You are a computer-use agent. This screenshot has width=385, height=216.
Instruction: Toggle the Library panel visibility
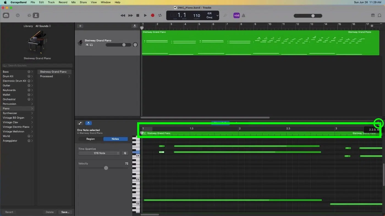click(x=6, y=15)
